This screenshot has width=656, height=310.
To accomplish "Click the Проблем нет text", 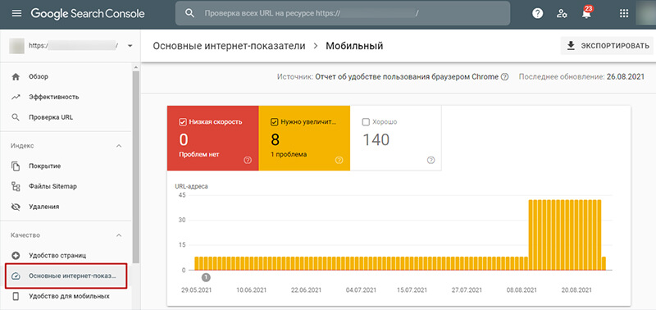I will (198, 154).
